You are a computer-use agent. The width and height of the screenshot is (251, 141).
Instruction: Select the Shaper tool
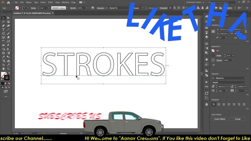coord(4,38)
